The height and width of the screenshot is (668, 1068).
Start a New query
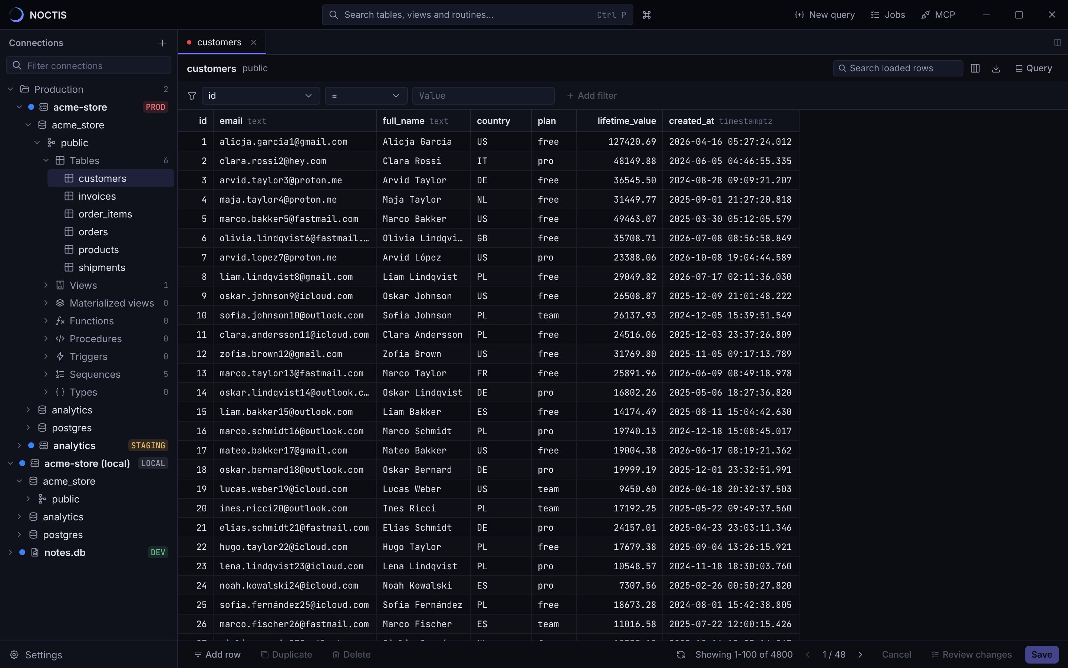coord(824,15)
